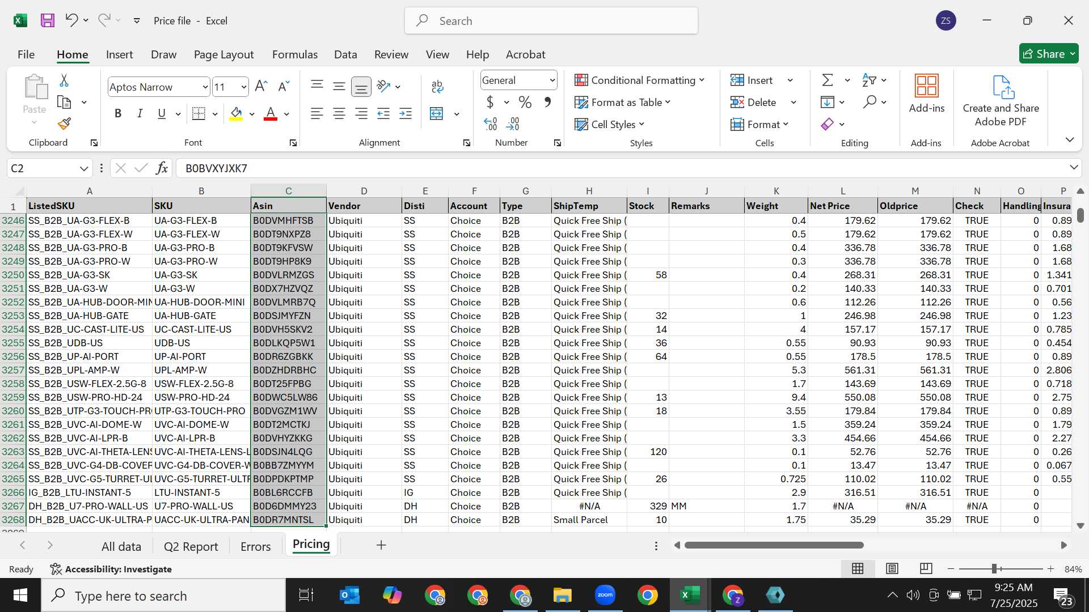Click the Fill down icon
1089x612 pixels.
click(828, 103)
